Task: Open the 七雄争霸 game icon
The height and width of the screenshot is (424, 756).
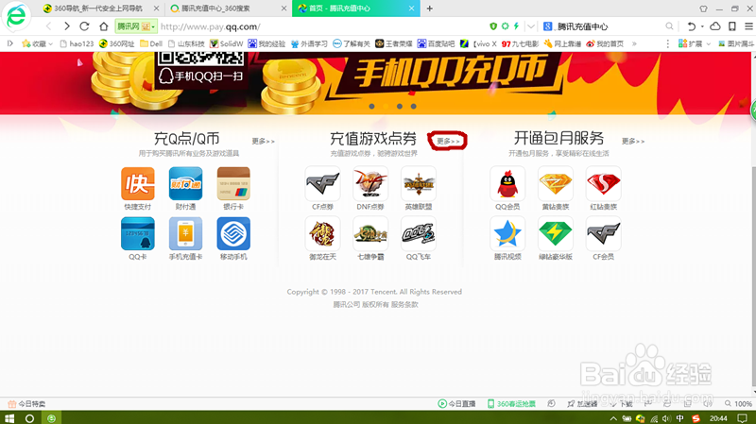Action: click(370, 233)
